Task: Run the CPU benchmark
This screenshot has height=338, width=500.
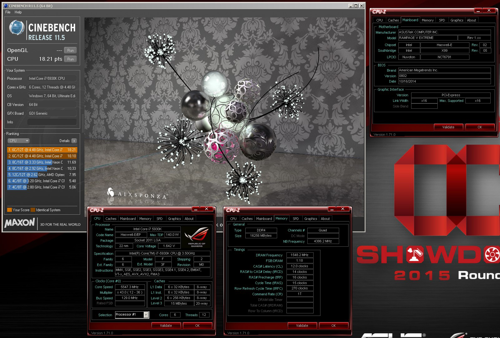Action: tap(70, 59)
